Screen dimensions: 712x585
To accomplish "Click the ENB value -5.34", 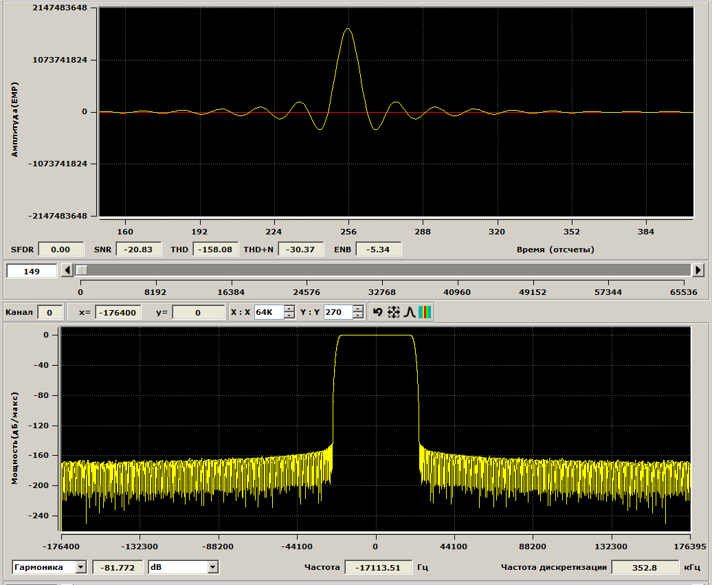I will tap(378, 250).
